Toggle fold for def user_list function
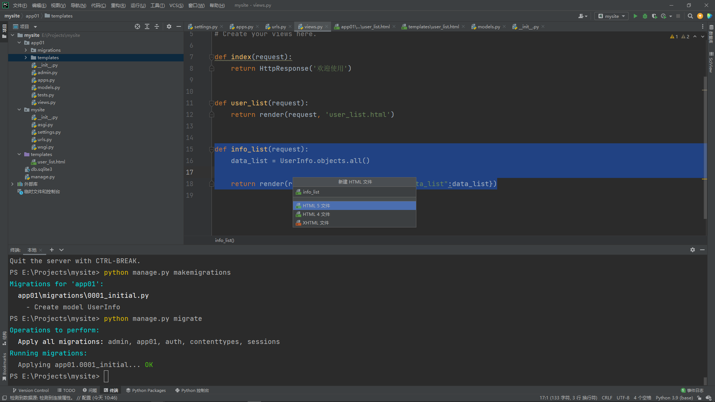Image resolution: width=715 pixels, height=402 pixels. tap(212, 103)
